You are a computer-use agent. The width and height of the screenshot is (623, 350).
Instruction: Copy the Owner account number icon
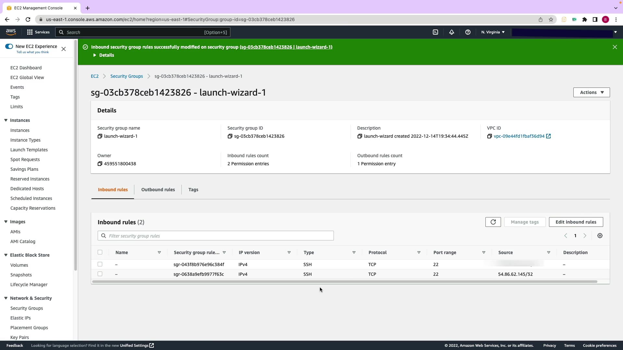click(100, 164)
